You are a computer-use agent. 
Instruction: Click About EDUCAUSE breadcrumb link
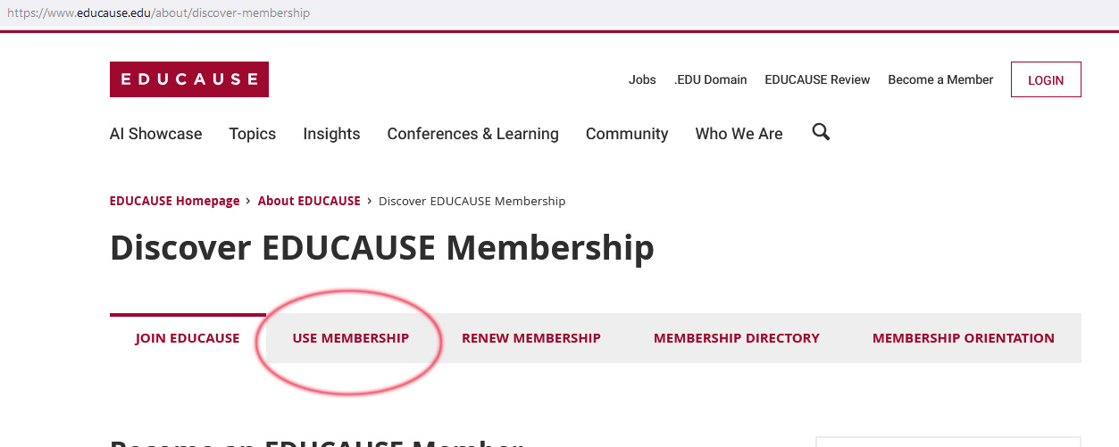[309, 201]
